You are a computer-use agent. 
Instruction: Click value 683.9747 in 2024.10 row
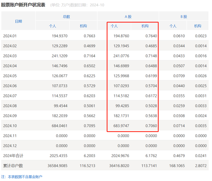click(x=121, y=126)
